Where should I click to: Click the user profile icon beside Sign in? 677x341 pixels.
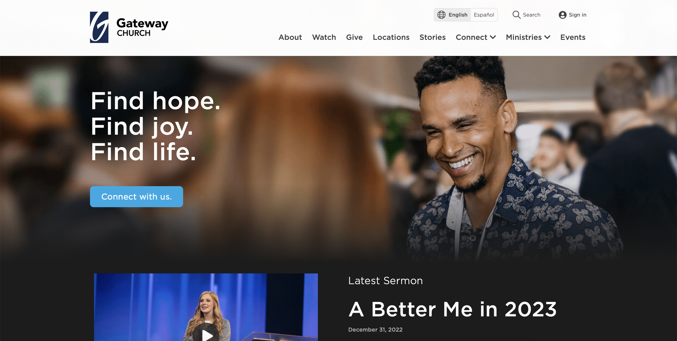click(x=562, y=15)
